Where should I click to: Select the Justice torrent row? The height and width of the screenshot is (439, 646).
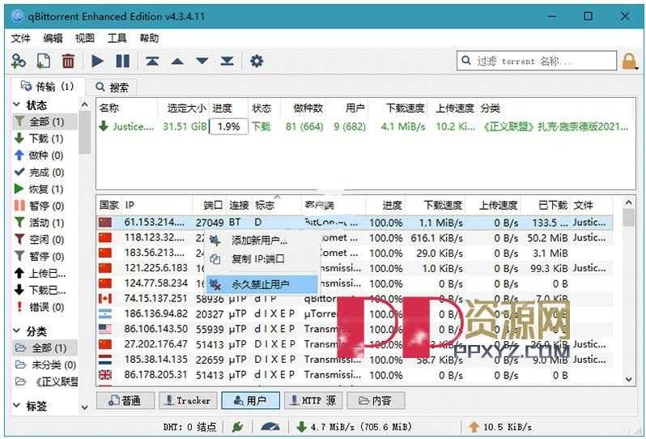364,126
